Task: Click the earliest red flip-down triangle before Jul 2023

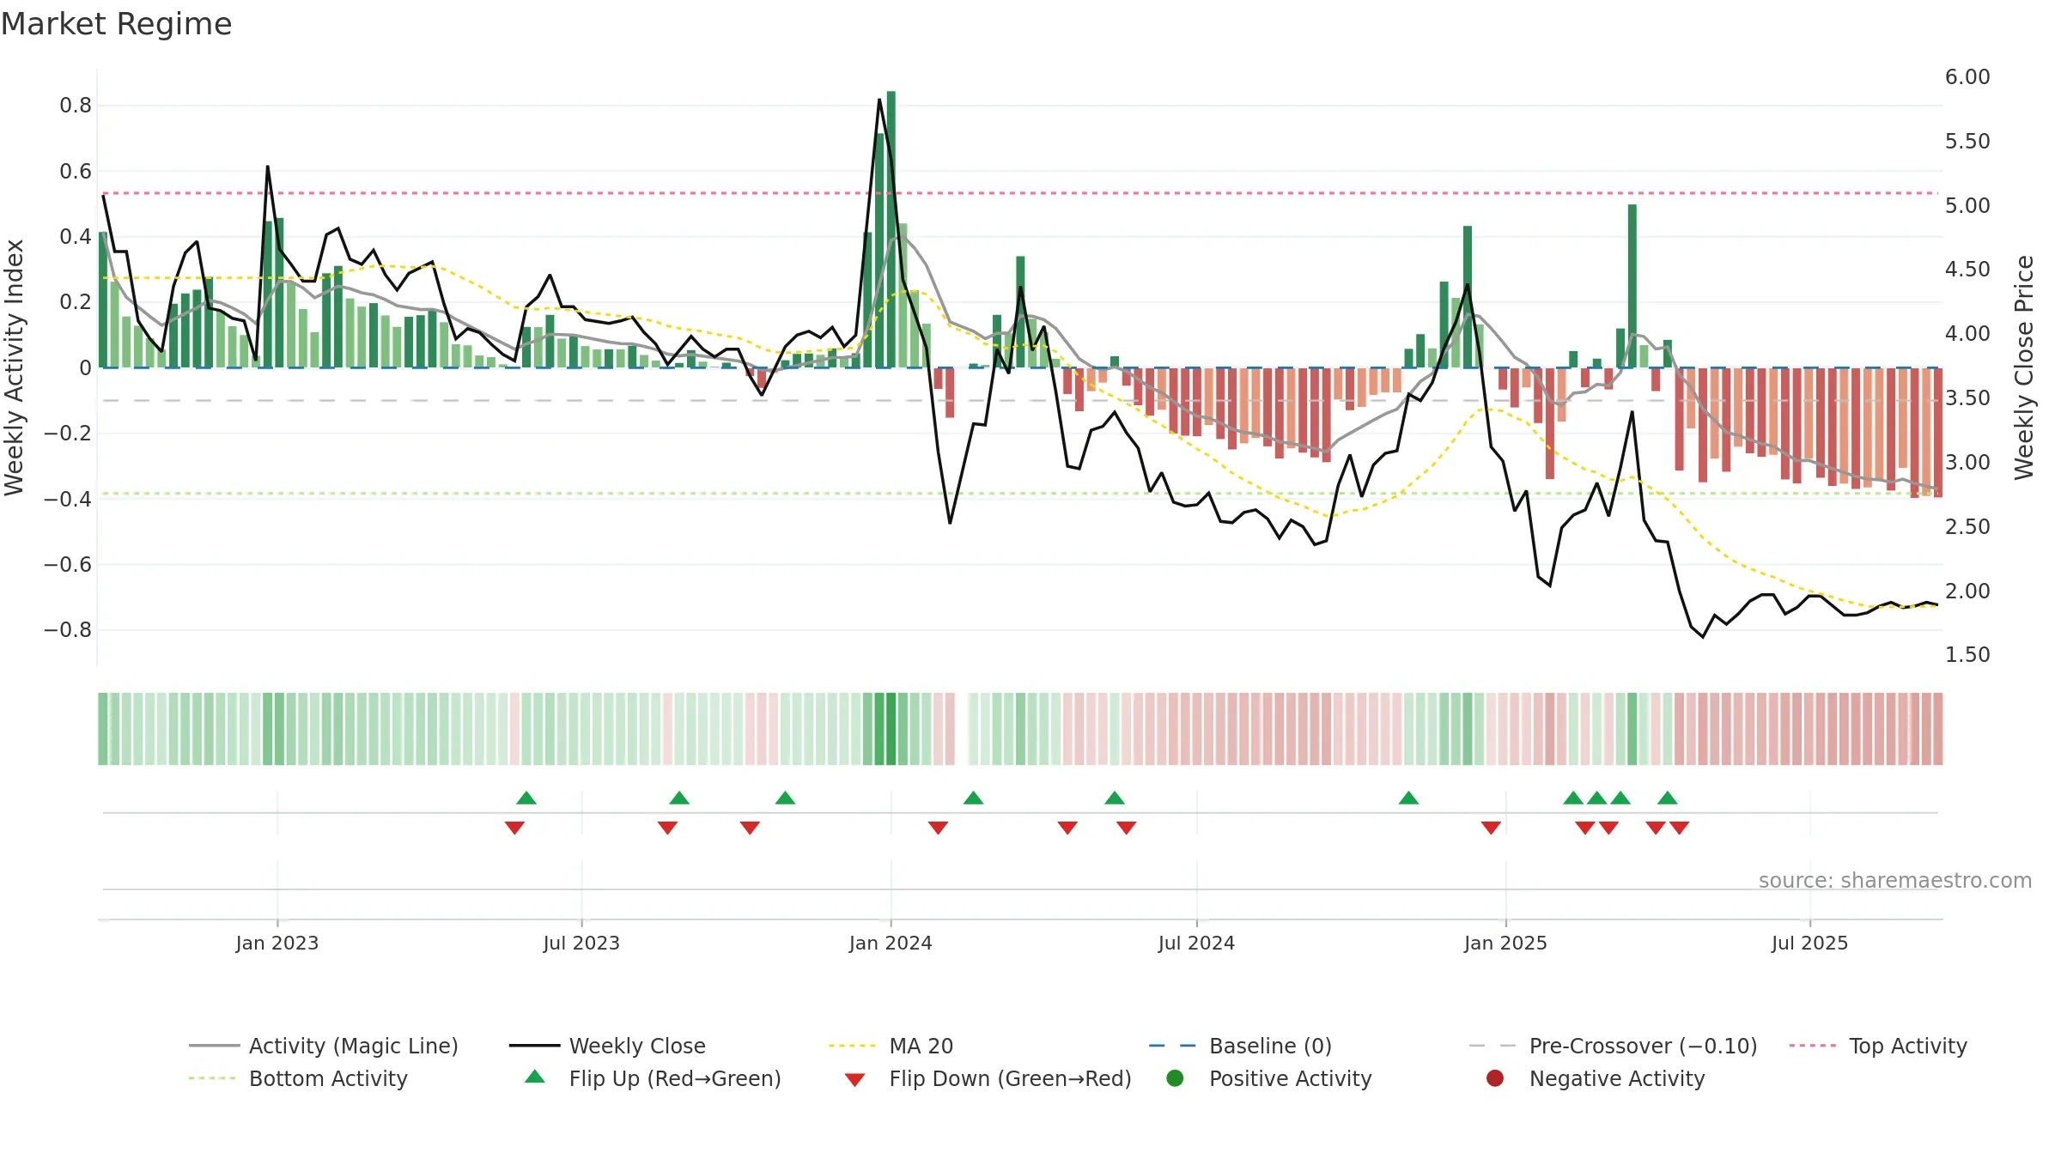Action: click(514, 828)
